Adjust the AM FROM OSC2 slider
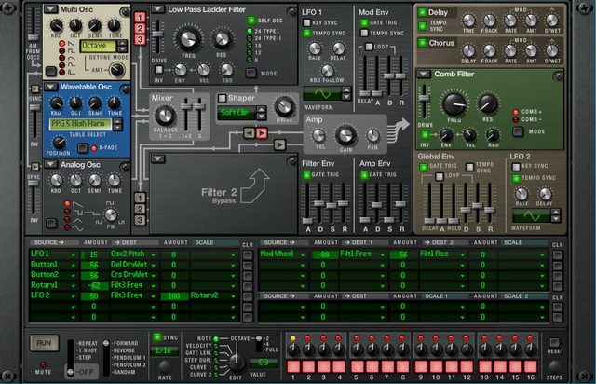Screen dimensions: 596x384 (34, 37)
